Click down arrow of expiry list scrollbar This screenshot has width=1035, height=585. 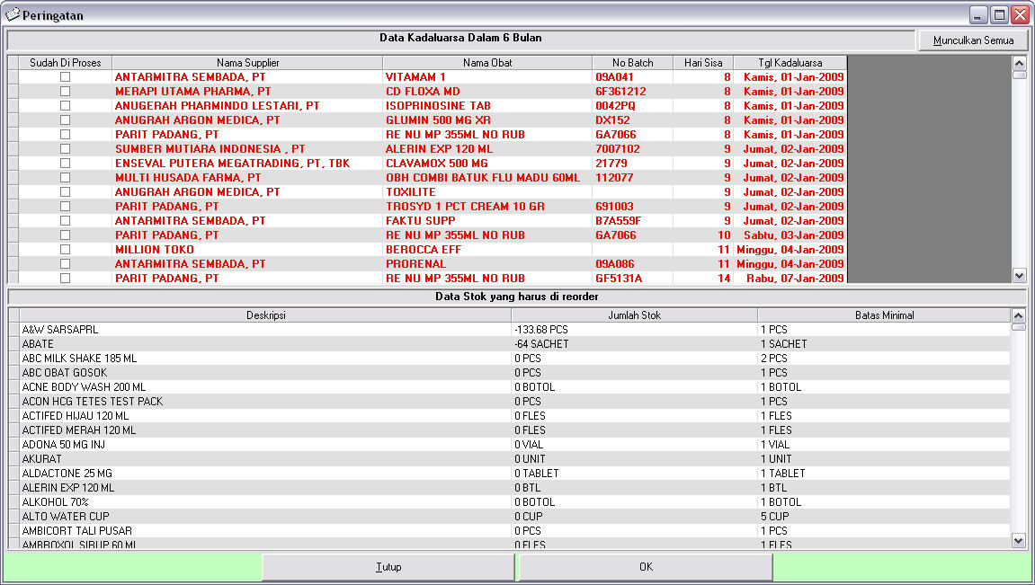1019,276
